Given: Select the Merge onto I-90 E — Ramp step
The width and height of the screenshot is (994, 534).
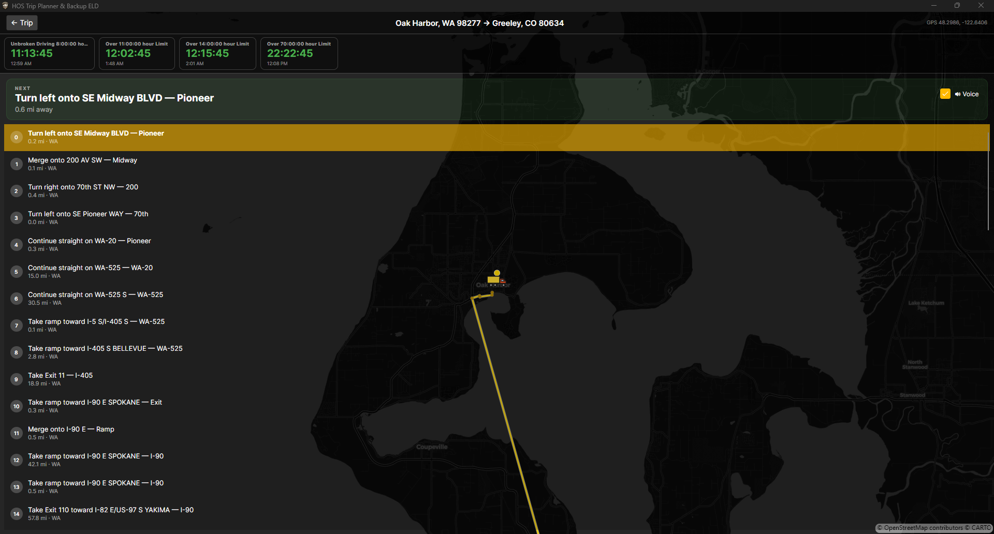Looking at the screenshot, I should pyautogui.click(x=496, y=434).
